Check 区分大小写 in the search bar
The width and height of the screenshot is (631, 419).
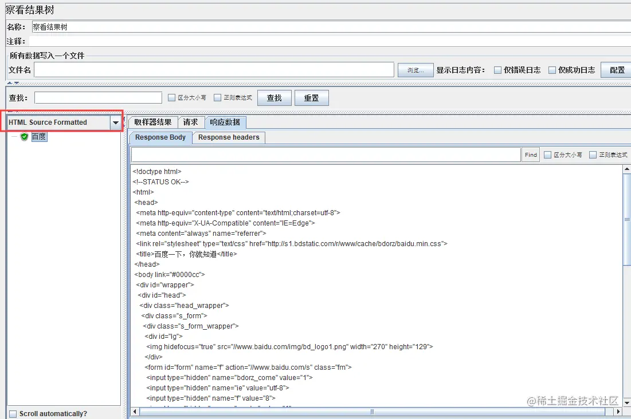172,97
